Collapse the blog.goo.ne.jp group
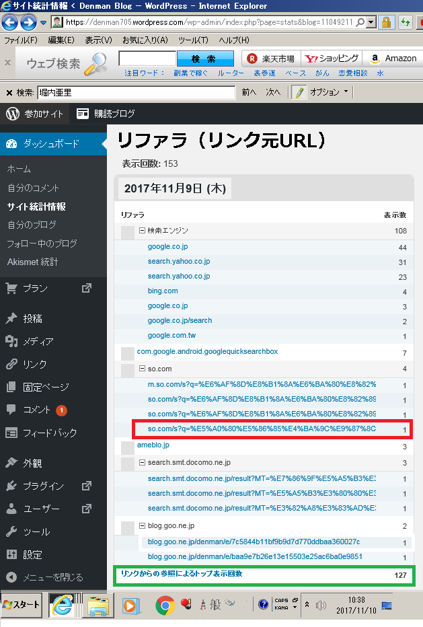The width and height of the screenshot is (423, 627). [x=142, y=525]
